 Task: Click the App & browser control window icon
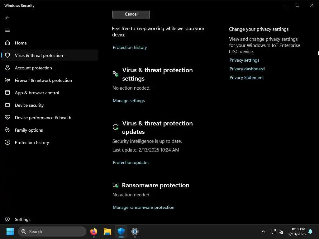point(7,92)
